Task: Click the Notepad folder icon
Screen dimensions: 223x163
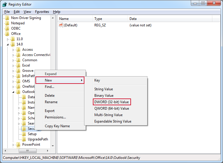Action: (x=7, y=23)
